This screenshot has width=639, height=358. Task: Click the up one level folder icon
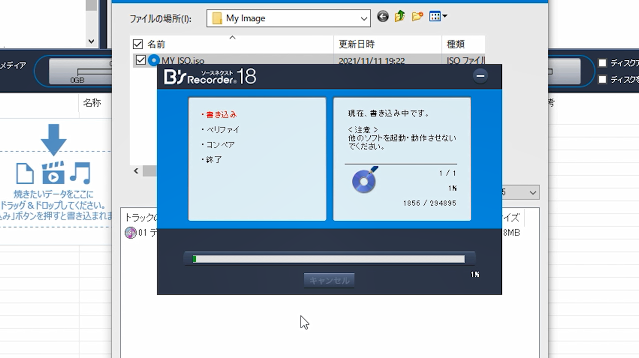(399, 16)
